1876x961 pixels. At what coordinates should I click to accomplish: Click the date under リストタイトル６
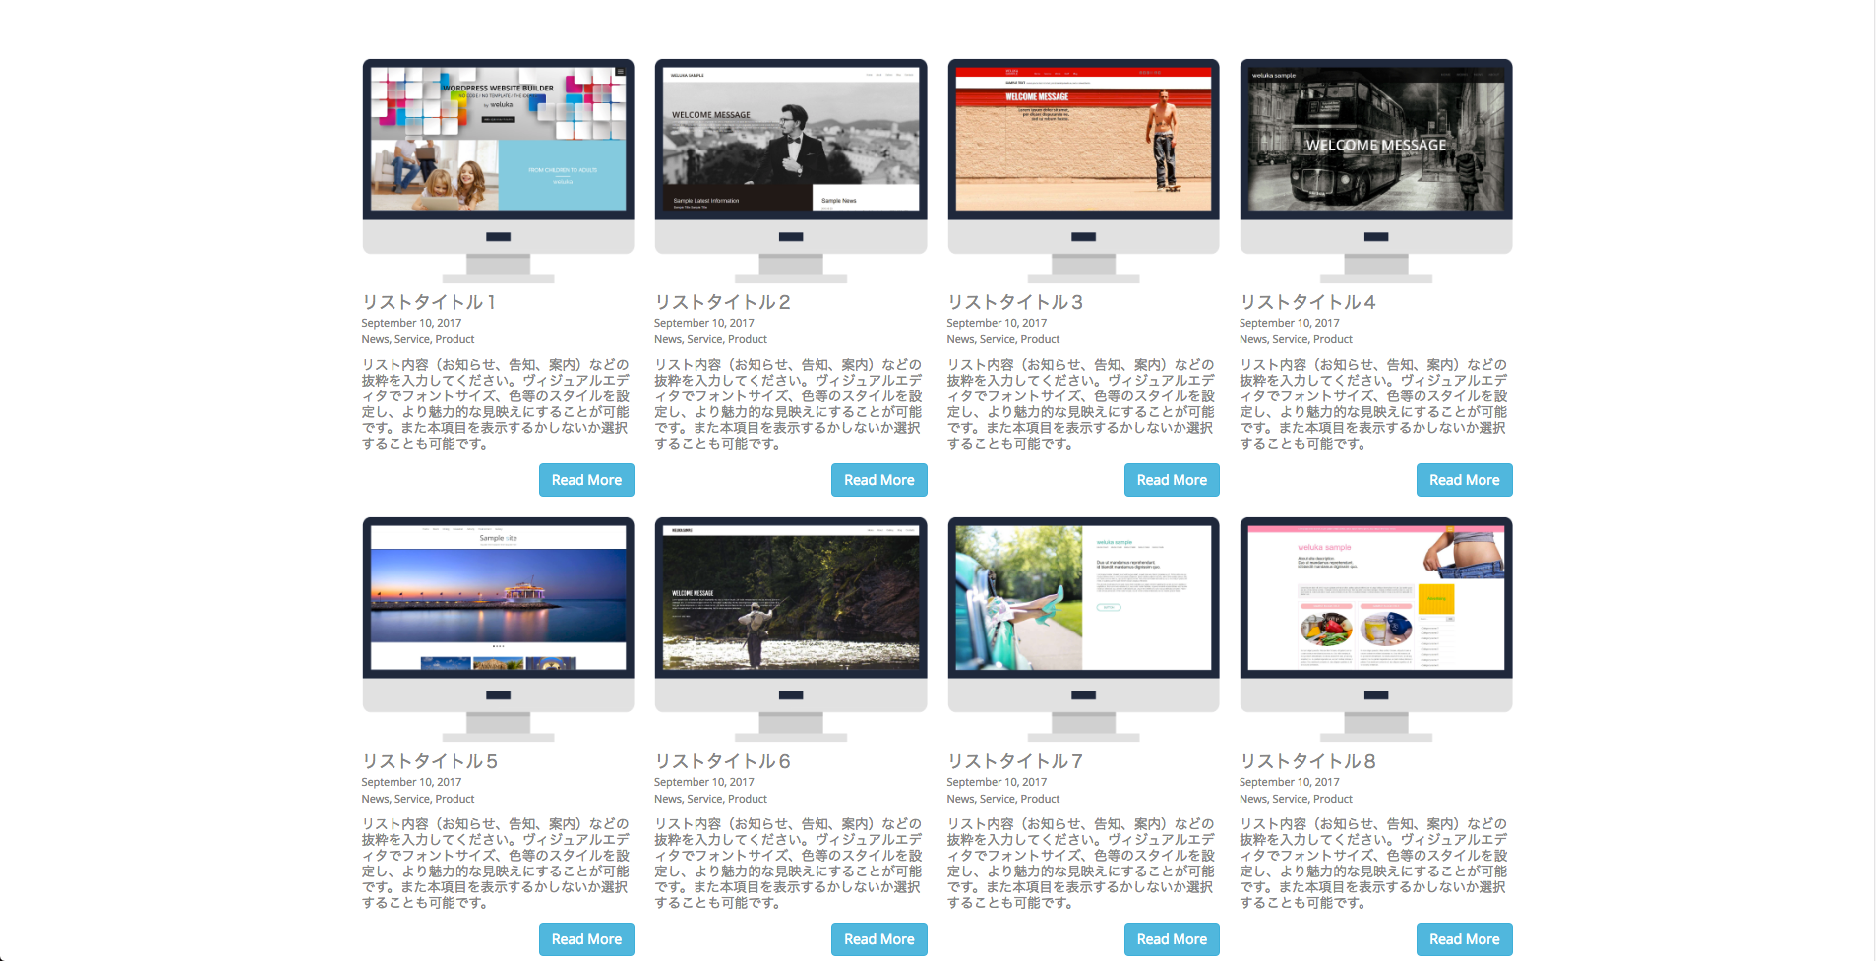(x=704, y=782)
